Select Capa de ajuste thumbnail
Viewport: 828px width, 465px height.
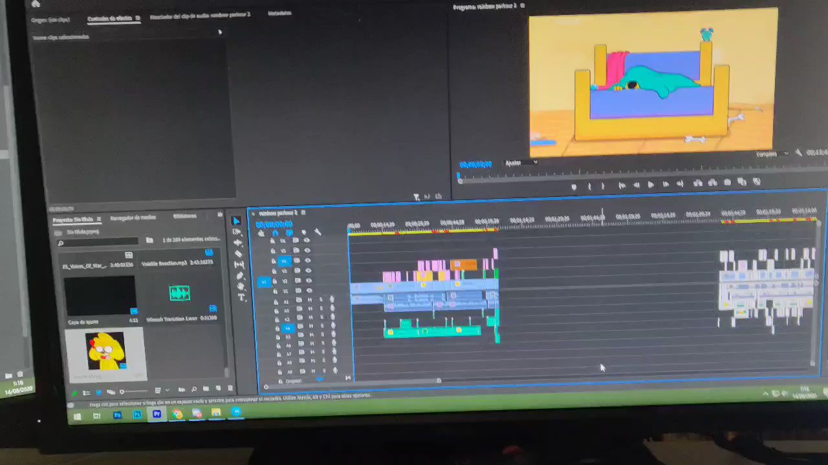(x=100, y=294)
